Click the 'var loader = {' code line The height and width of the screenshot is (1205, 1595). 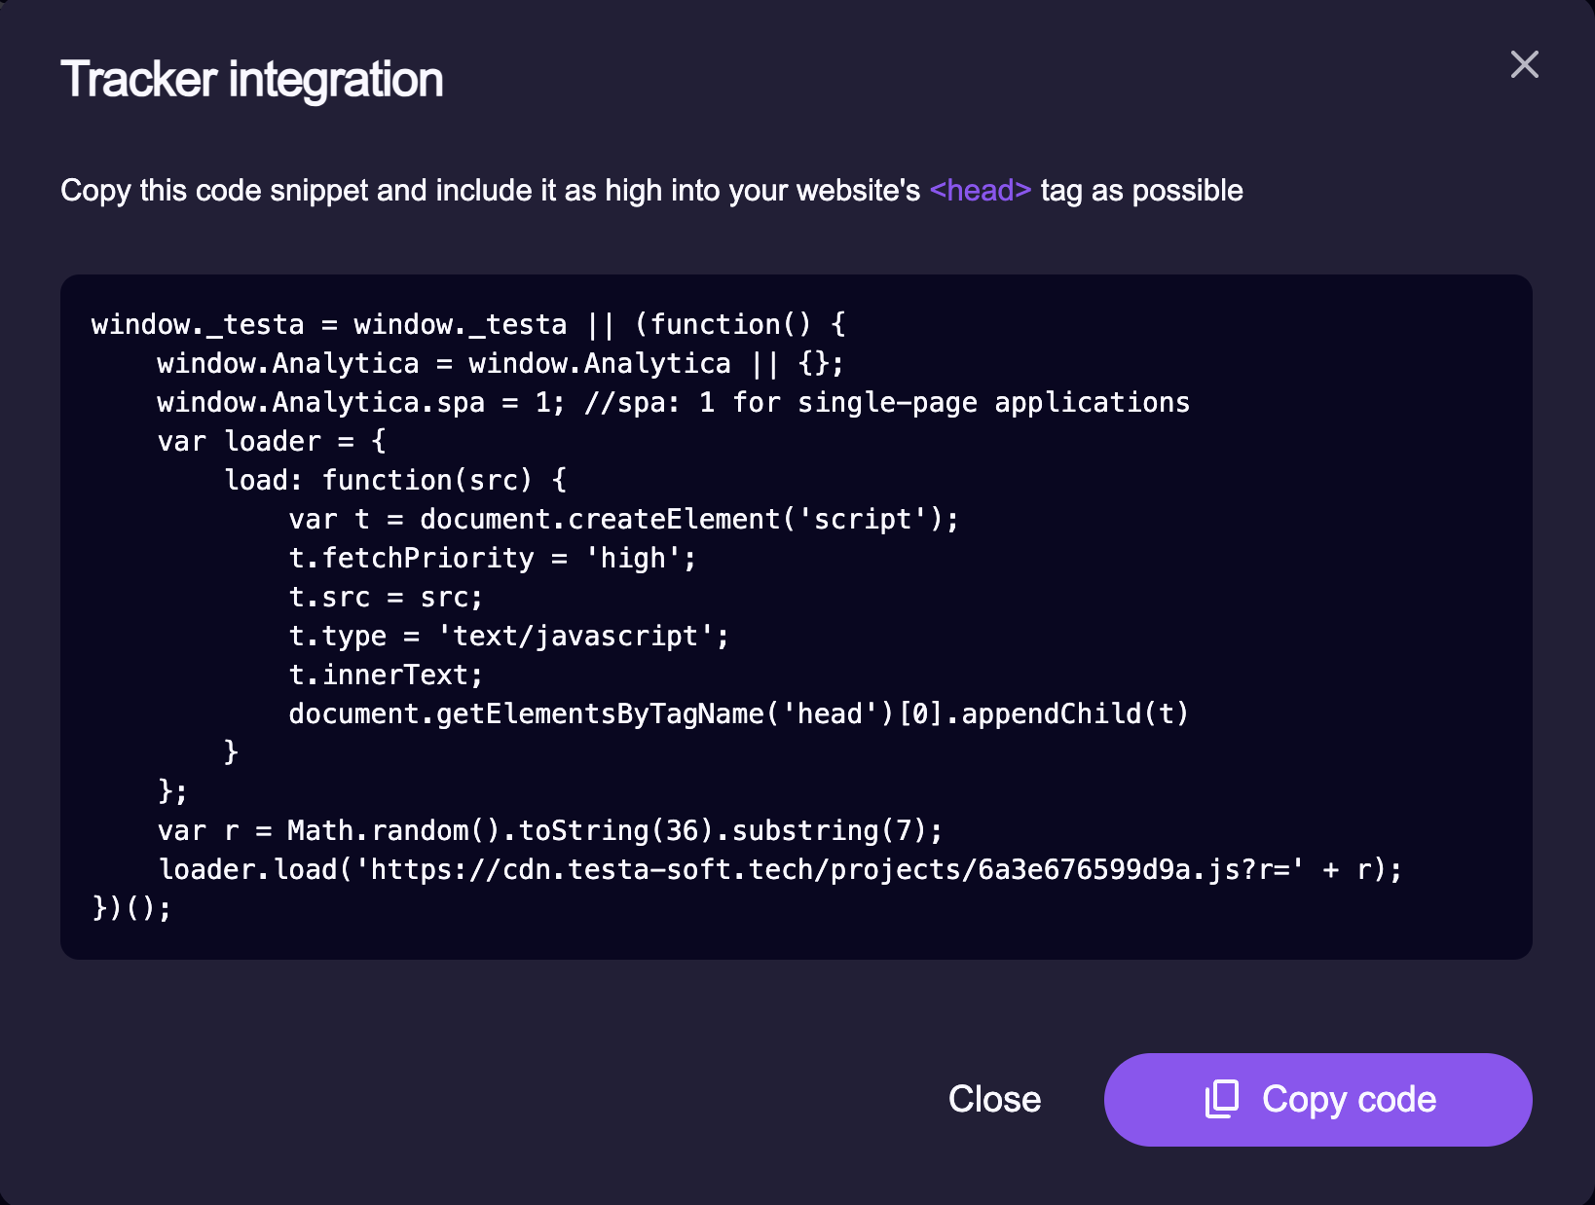pyautogui.click(x=272, y=441)
